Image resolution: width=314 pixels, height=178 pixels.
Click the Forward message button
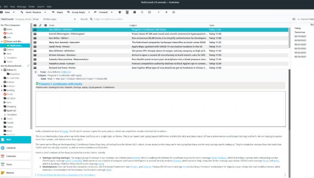pos(101,12)
